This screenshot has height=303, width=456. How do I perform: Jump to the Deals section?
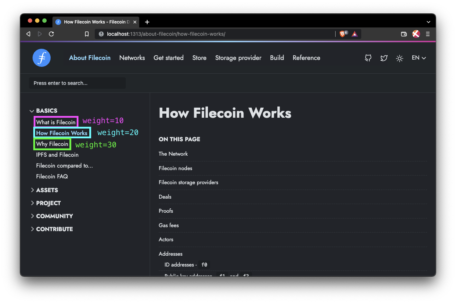(165, 197)
